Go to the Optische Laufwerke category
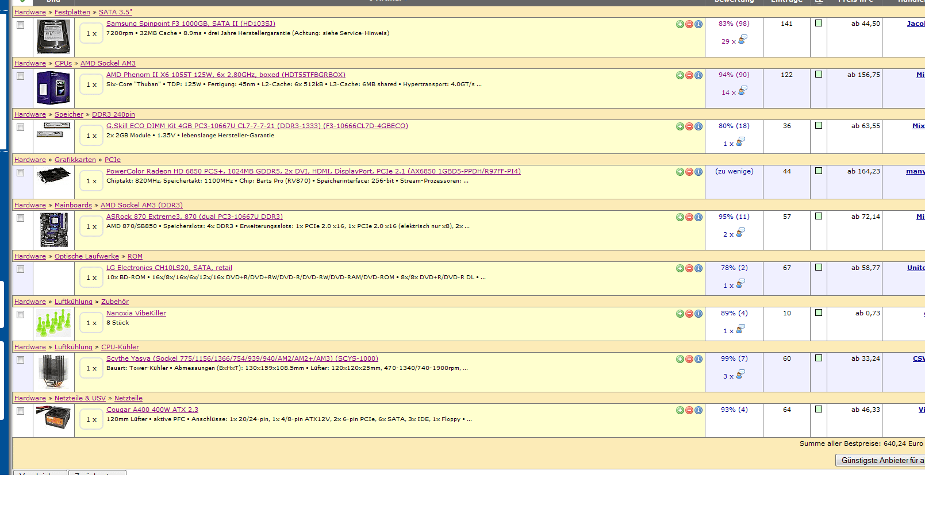This screenshot has width=925, height=517. [87, 257]
